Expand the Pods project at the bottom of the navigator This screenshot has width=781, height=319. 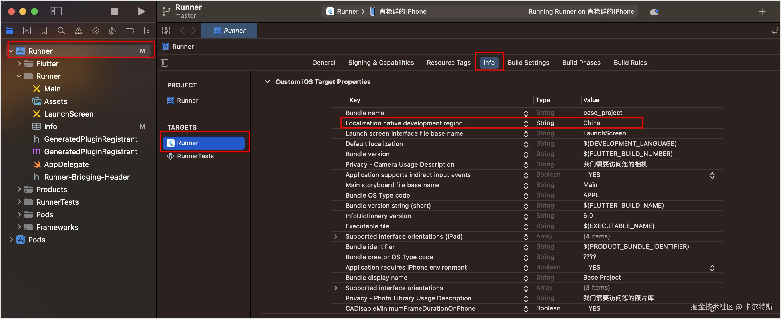(11, 240)
